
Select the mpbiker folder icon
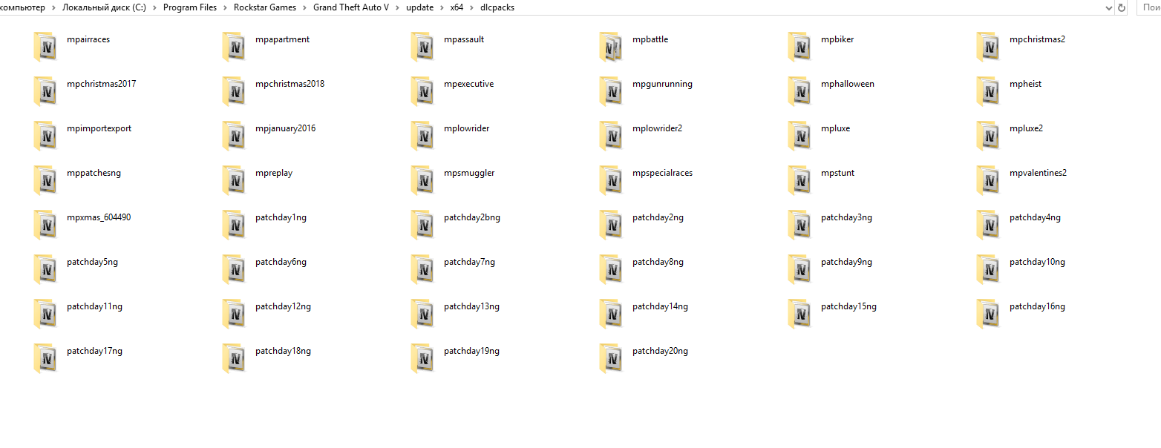pyautogui.click(x=799, y=47)
